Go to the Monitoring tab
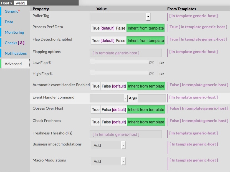The height and width of the screenshot is (172, 230). pyautogui.click(x=14, y=32)
